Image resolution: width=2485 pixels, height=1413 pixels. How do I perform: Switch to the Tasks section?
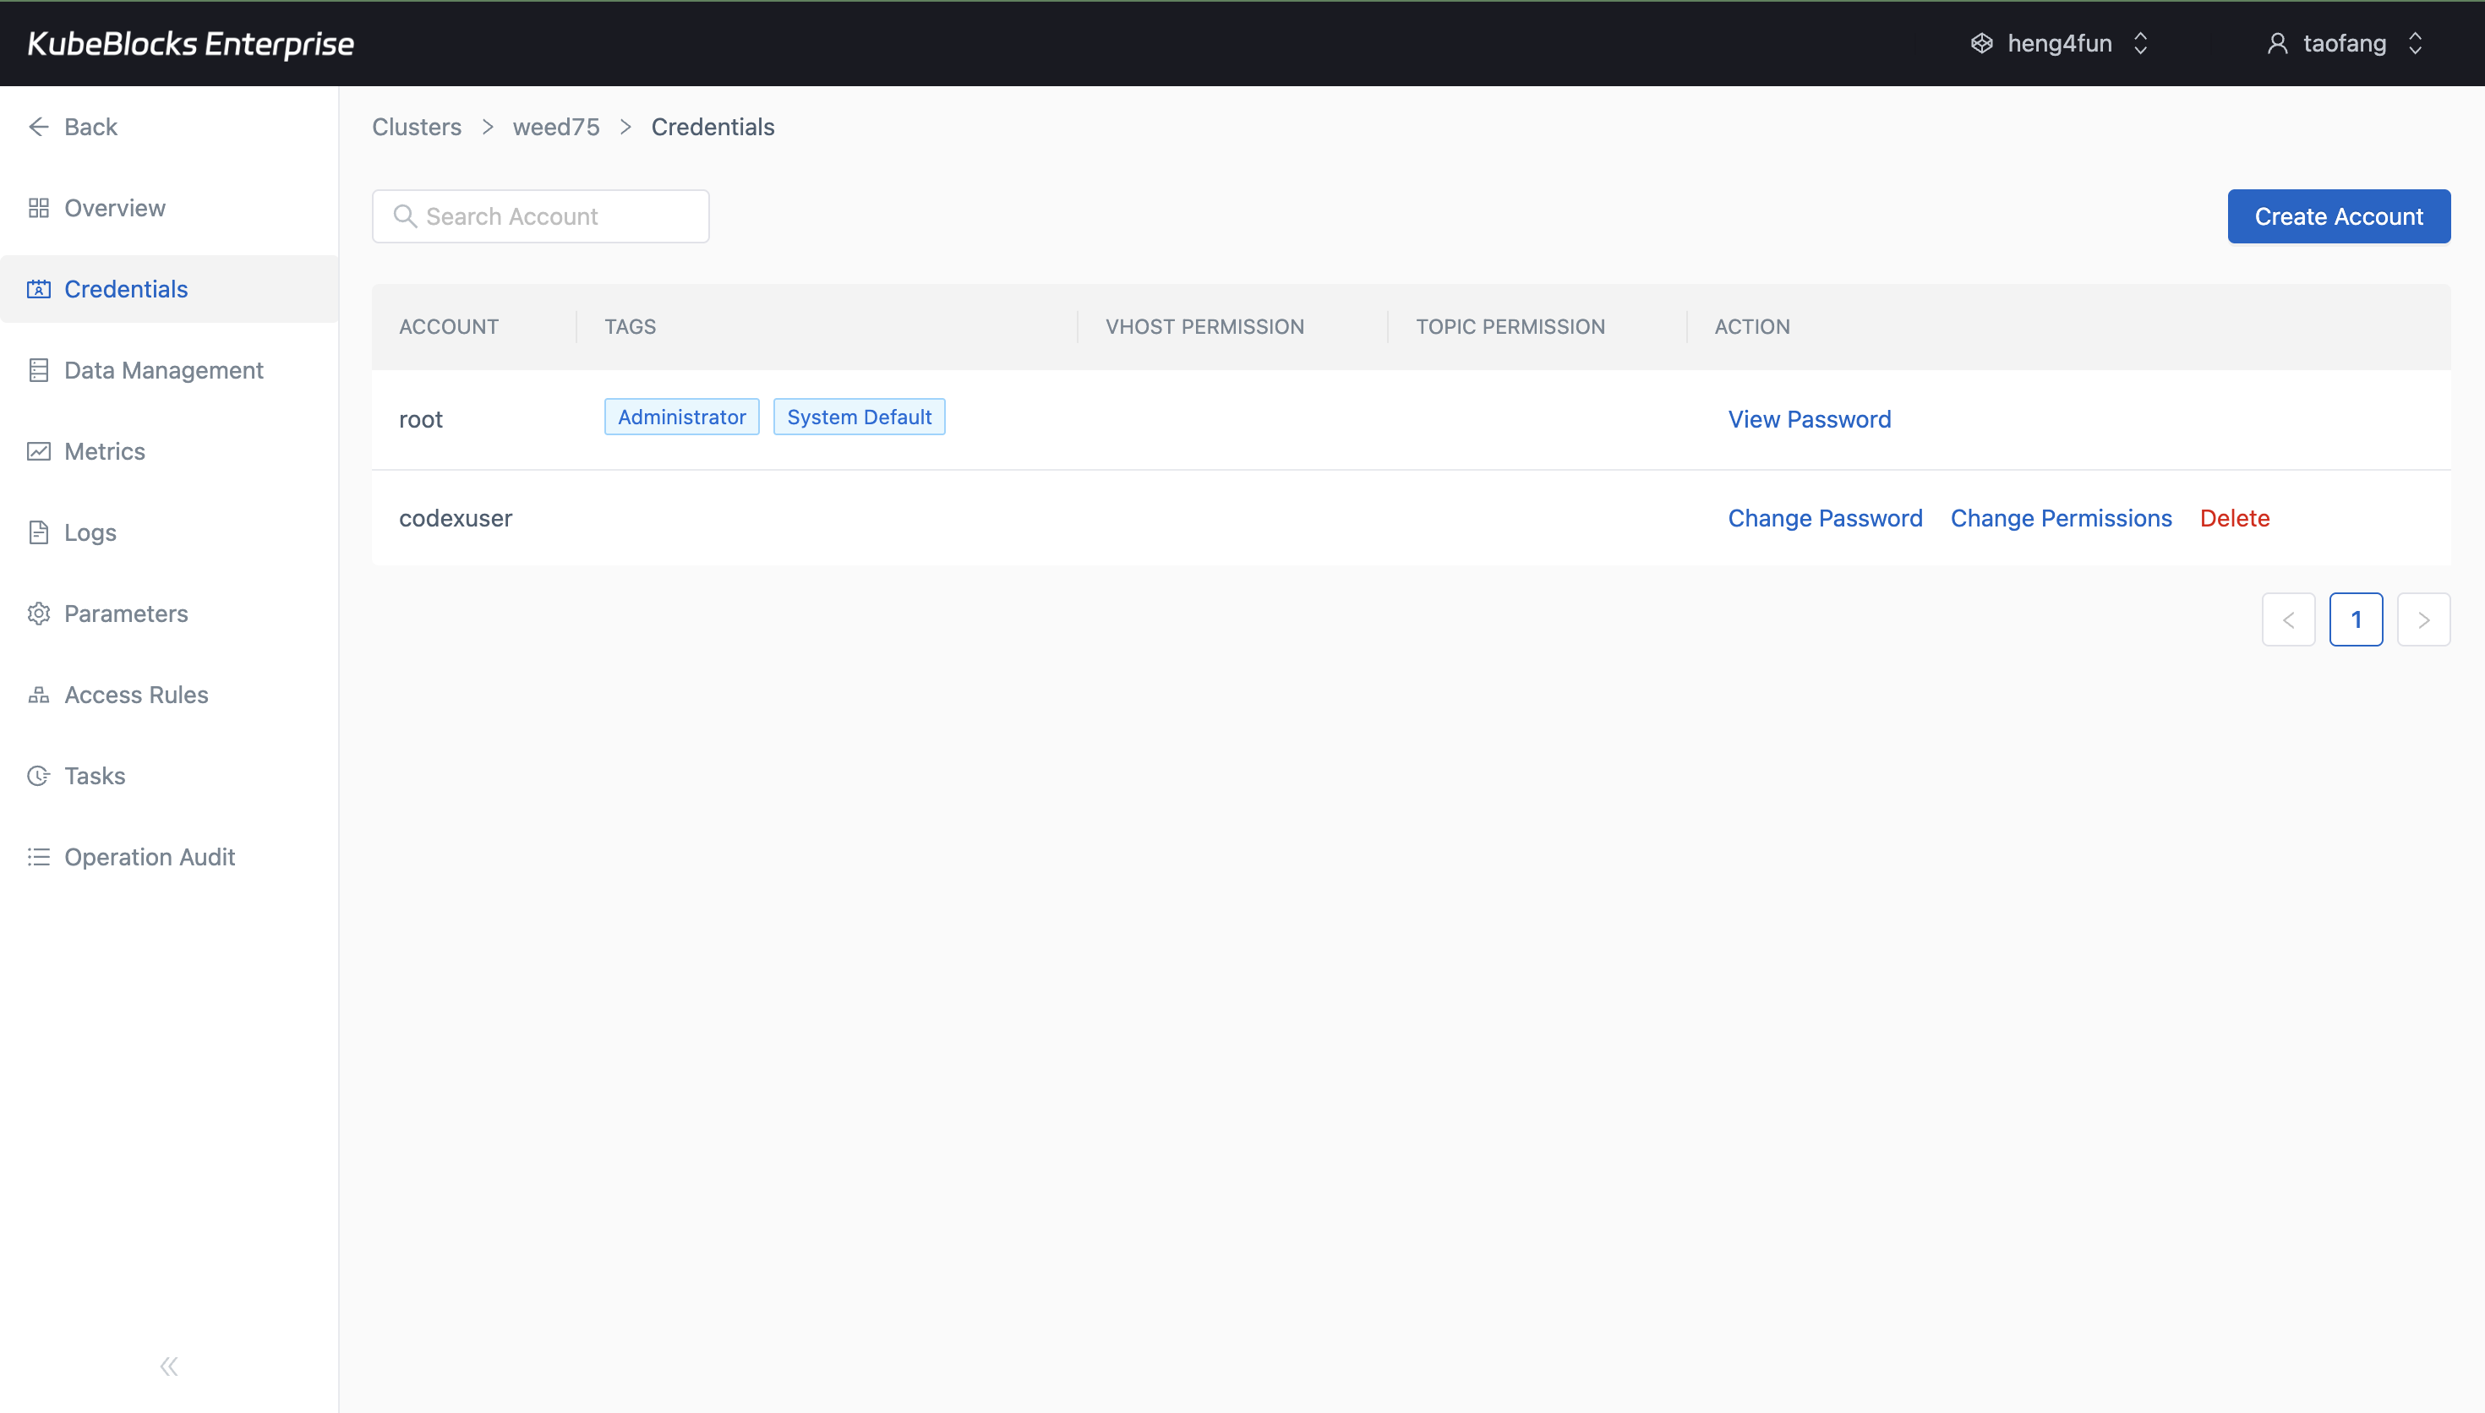pos(94,776)
